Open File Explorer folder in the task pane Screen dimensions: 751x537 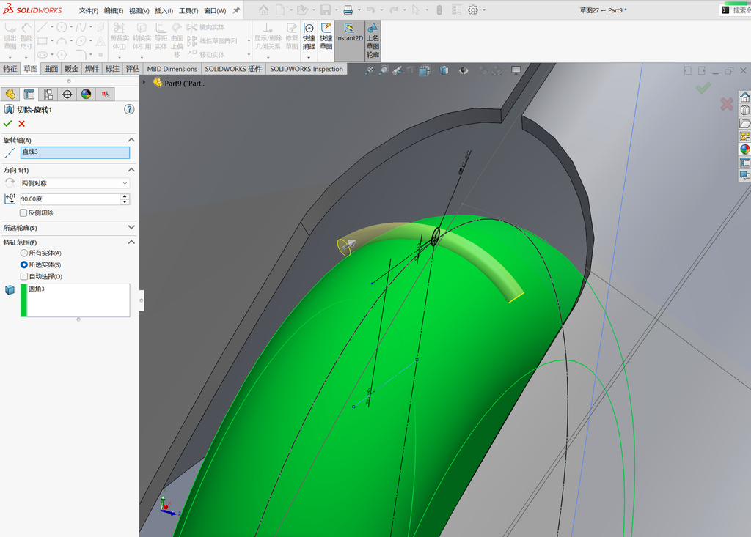[x=745, y=124]
